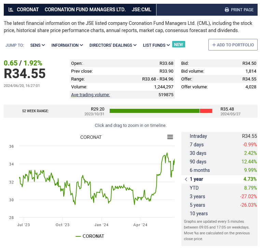This screenshot has height=249, width=260.
Task: Click red portion of 52 week range bar
Action: point(206,111)
